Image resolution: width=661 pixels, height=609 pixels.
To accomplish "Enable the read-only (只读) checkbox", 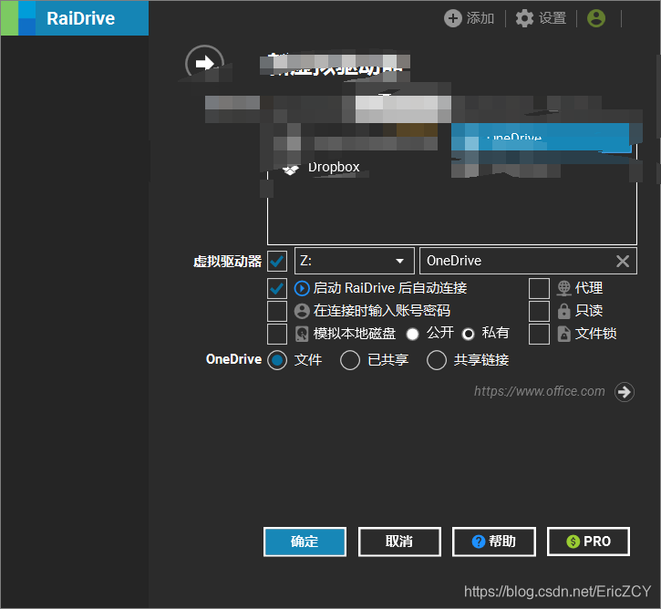I will coord(539,311).
